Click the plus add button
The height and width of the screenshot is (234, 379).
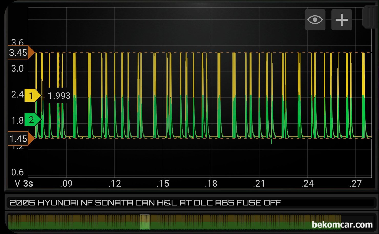pyautogui.click(x=342, y=20)
